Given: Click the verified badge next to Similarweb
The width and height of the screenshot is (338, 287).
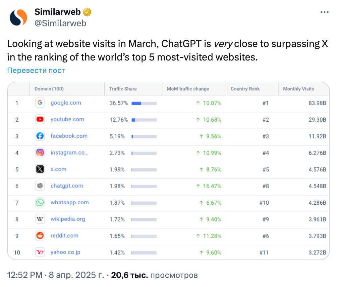Looking at the screenshot, I should (x=88, y=12).
